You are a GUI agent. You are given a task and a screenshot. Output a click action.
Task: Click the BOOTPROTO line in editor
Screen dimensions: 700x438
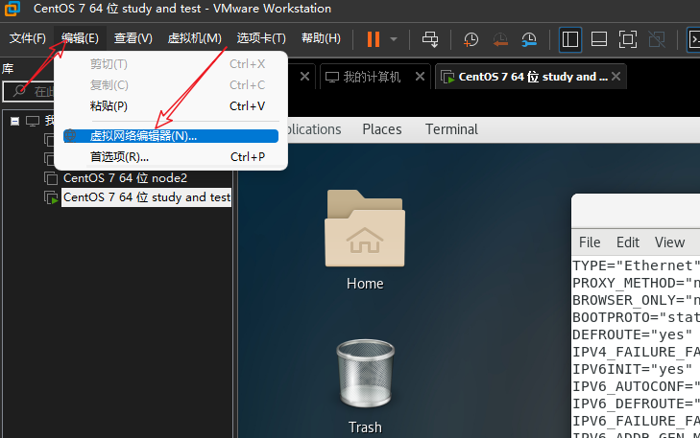pos(637,317)
